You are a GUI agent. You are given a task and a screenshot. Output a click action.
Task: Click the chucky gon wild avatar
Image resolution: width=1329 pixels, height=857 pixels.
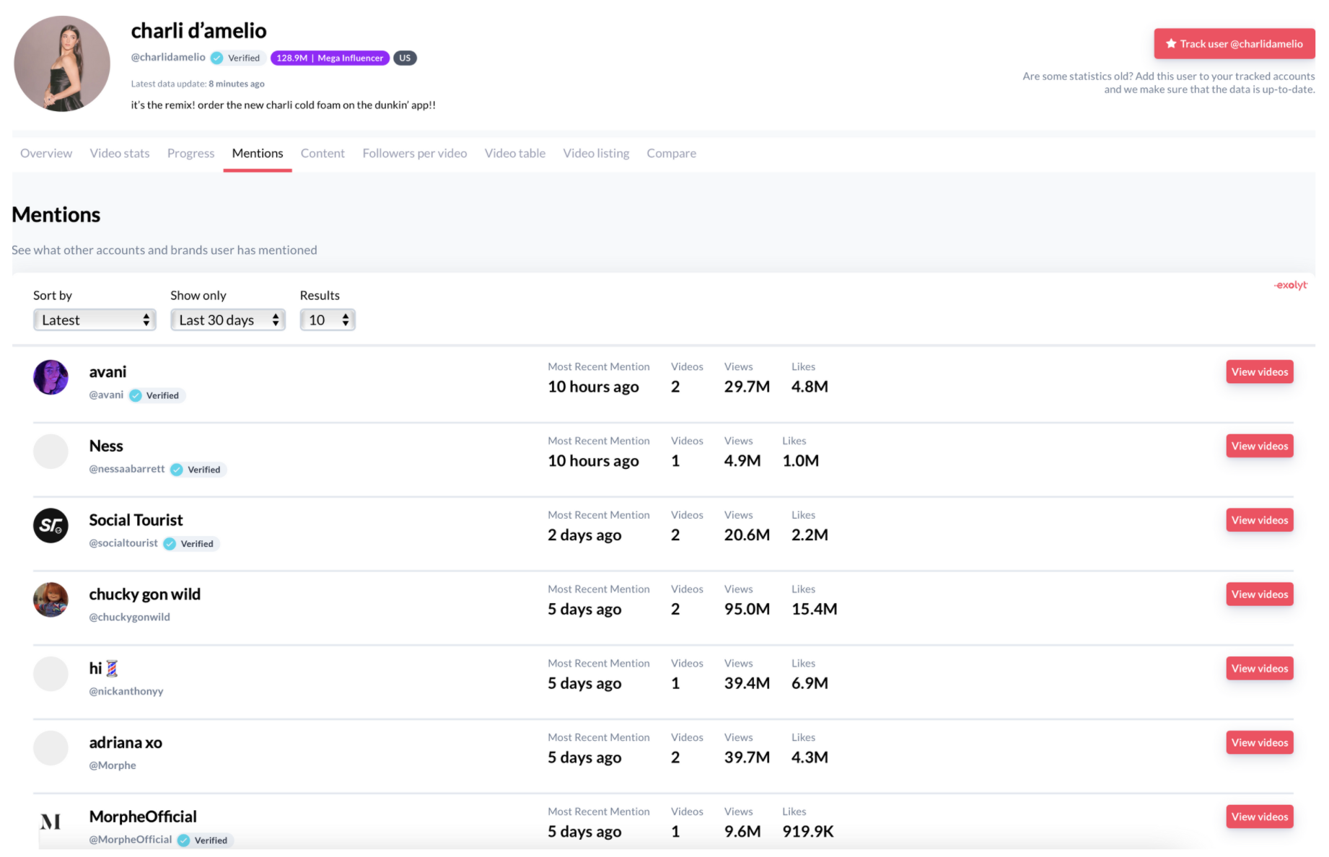[x=51, y=599]
